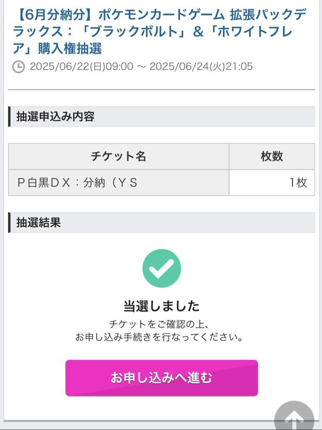Click the チケットをご確認の上 instruction text
Image resolution: width=322 pixels, height=430 pixels.
159,324
